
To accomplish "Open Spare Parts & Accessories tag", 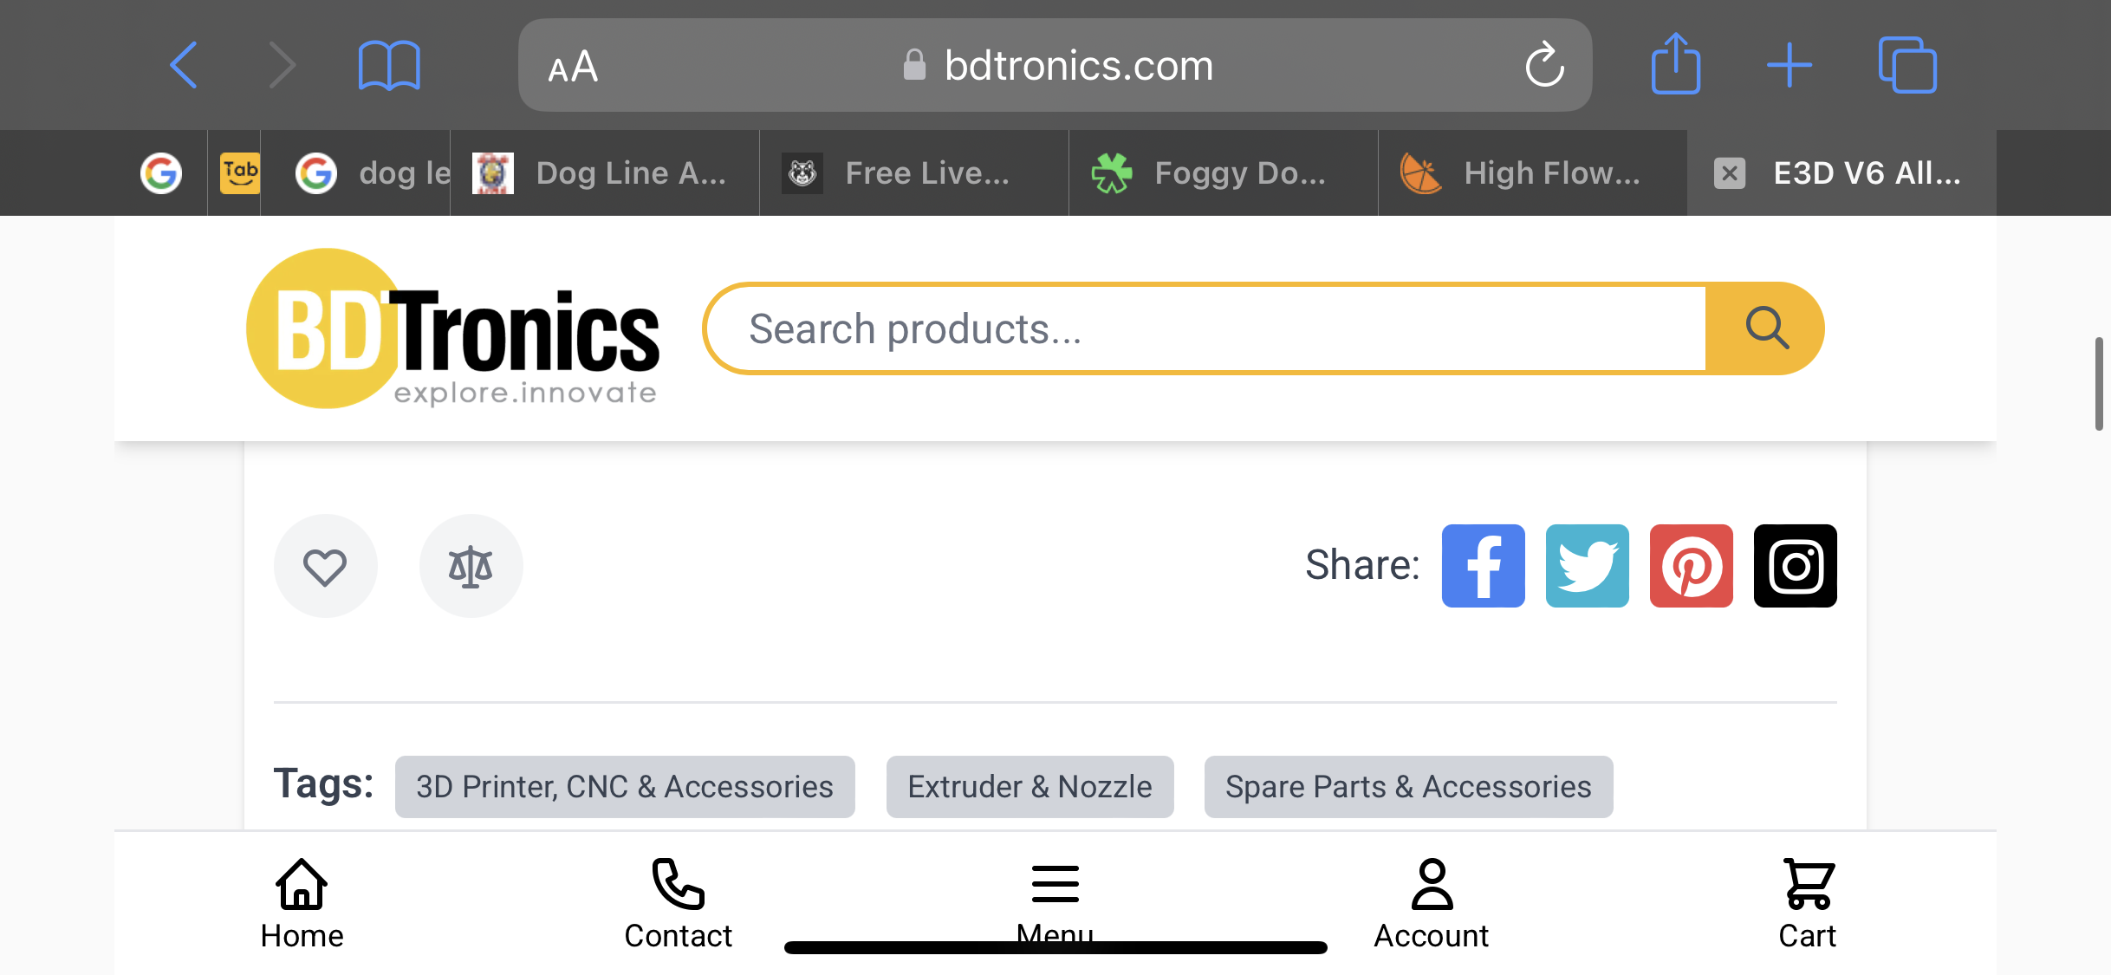I will 1408,787.
